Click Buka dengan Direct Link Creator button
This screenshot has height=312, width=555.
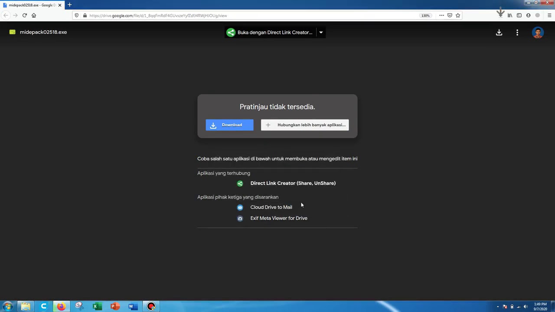[271, 32]
